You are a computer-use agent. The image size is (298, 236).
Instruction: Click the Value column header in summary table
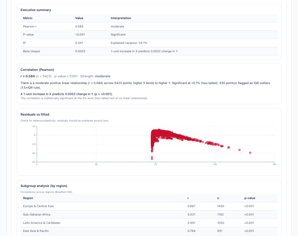(79, 18)
